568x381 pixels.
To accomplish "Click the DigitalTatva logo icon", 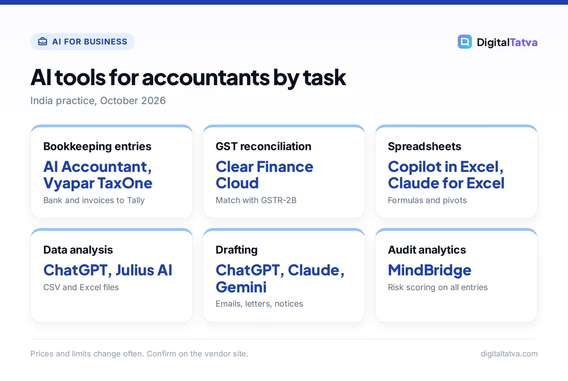I will (x=465, y=42).
